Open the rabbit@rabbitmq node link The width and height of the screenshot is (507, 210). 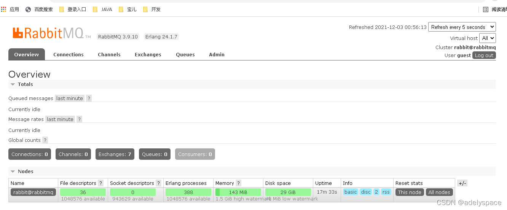[x=33, y=192]
